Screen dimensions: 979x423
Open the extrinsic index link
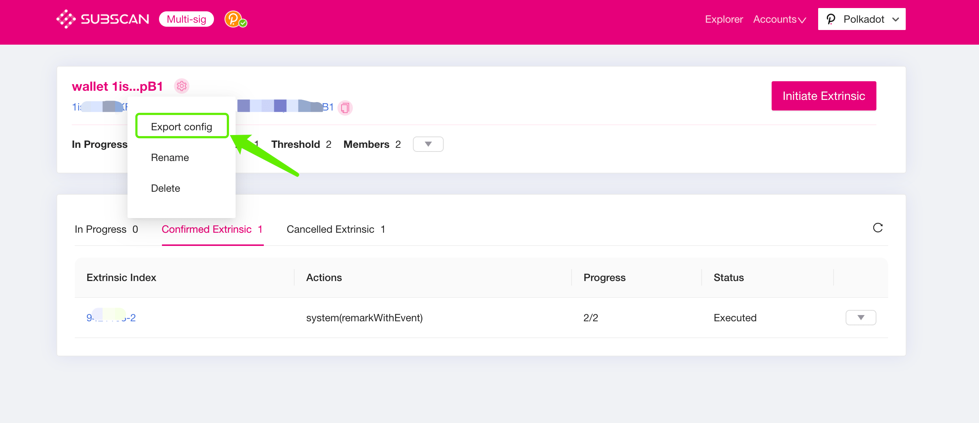(x=111, y=318)
